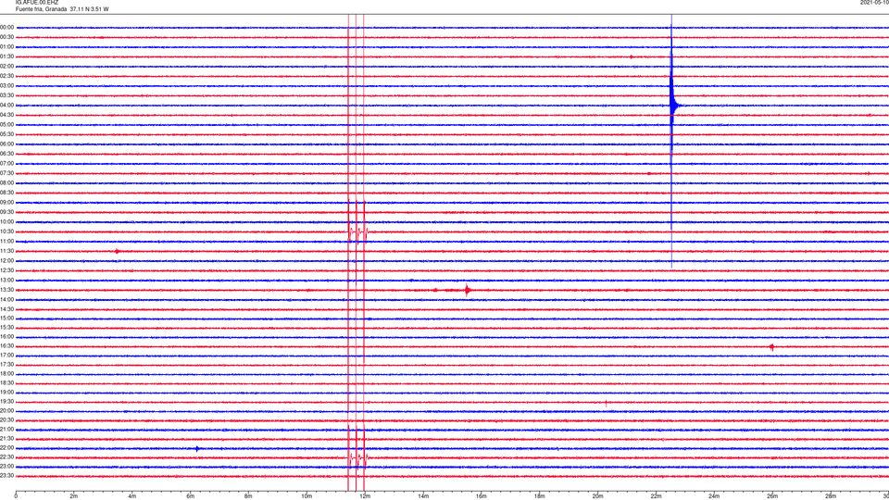Image resolution: width=889 pixels, height=500 pixels.
Task: Select the 15:00 time label
Action: pyautogui.click(x=7, y=318)
